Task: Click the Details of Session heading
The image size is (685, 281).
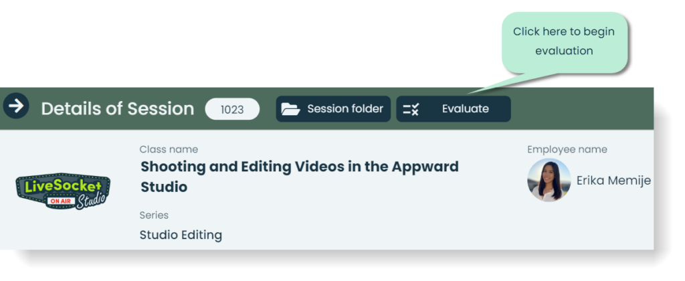Action: [x=118, y=108]
